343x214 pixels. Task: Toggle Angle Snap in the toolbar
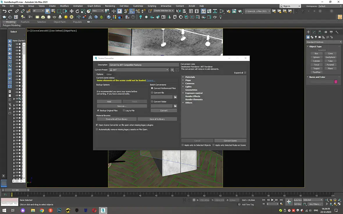132,11
